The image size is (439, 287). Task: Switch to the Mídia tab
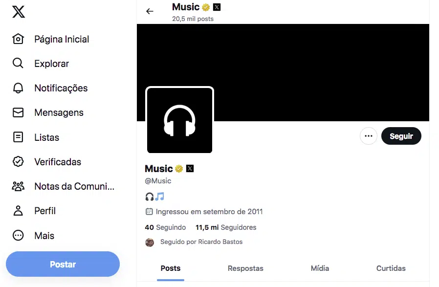tap(320, 268)
